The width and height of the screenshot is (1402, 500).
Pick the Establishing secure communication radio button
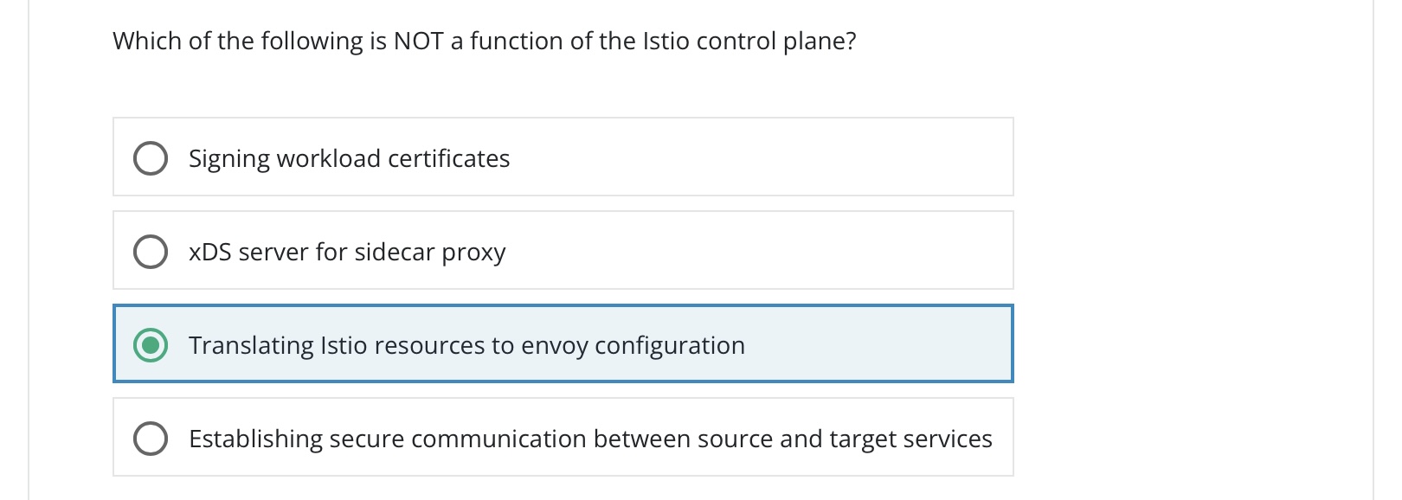click(x=151, y=439)
